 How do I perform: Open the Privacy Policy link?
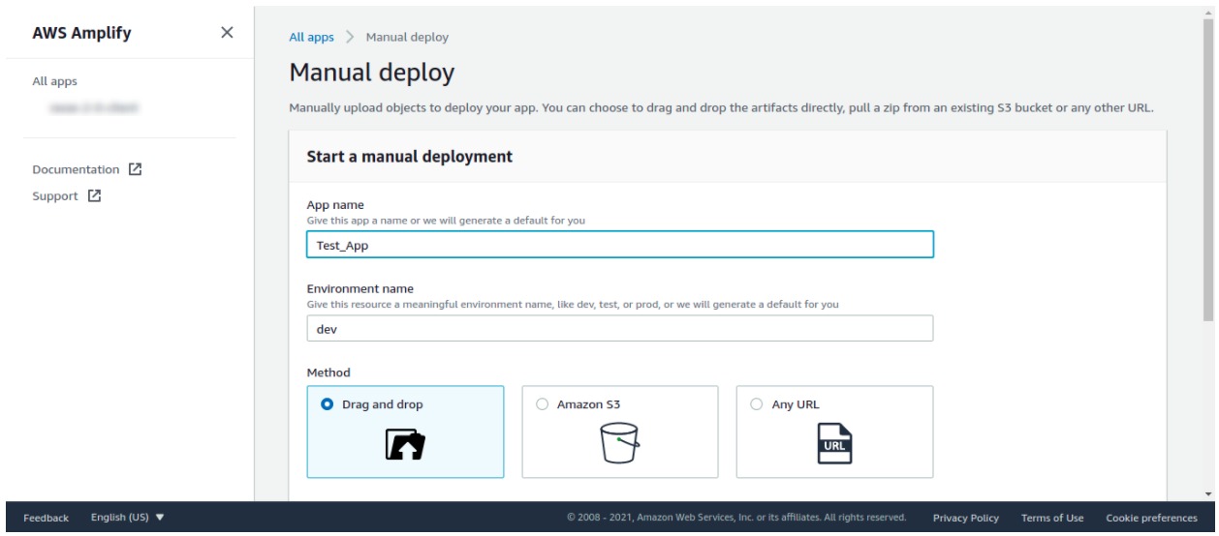pyautogui.click(x=965, y=518)
